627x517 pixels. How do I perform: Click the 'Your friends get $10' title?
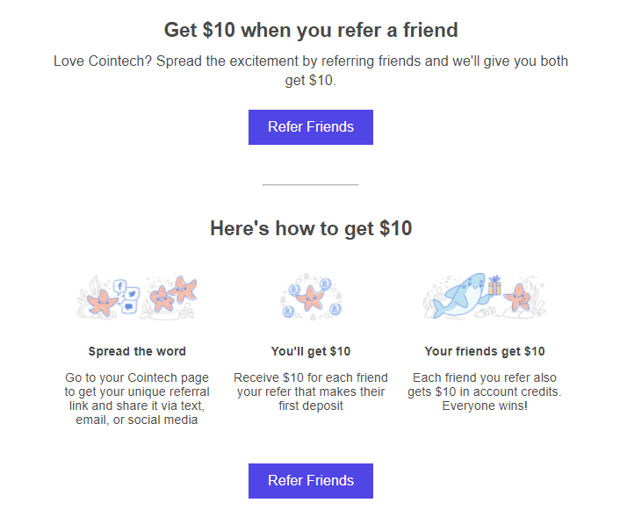(485, 351)
